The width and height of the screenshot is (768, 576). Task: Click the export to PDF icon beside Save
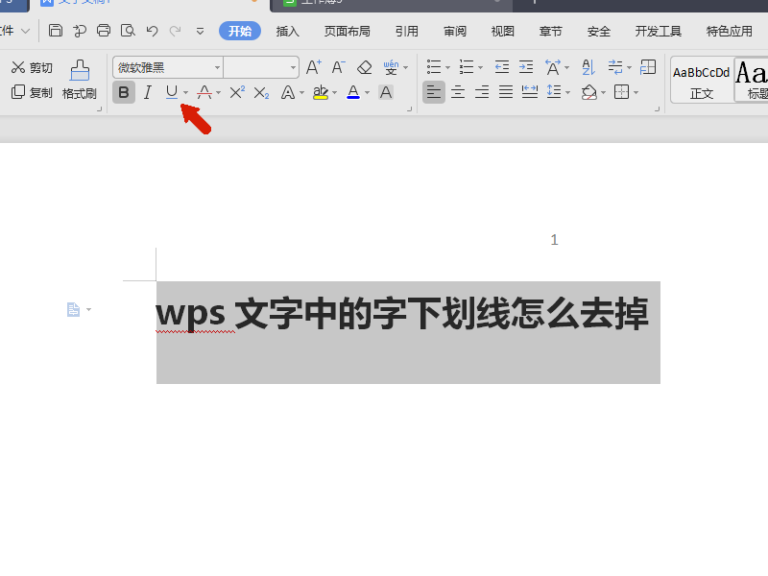80,31
